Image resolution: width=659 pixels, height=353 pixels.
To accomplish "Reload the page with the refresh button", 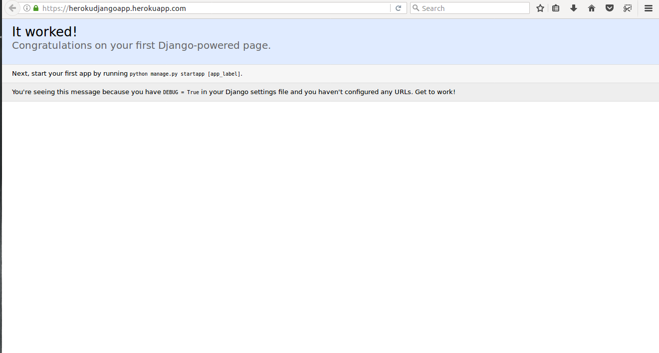I will point(399,8).
